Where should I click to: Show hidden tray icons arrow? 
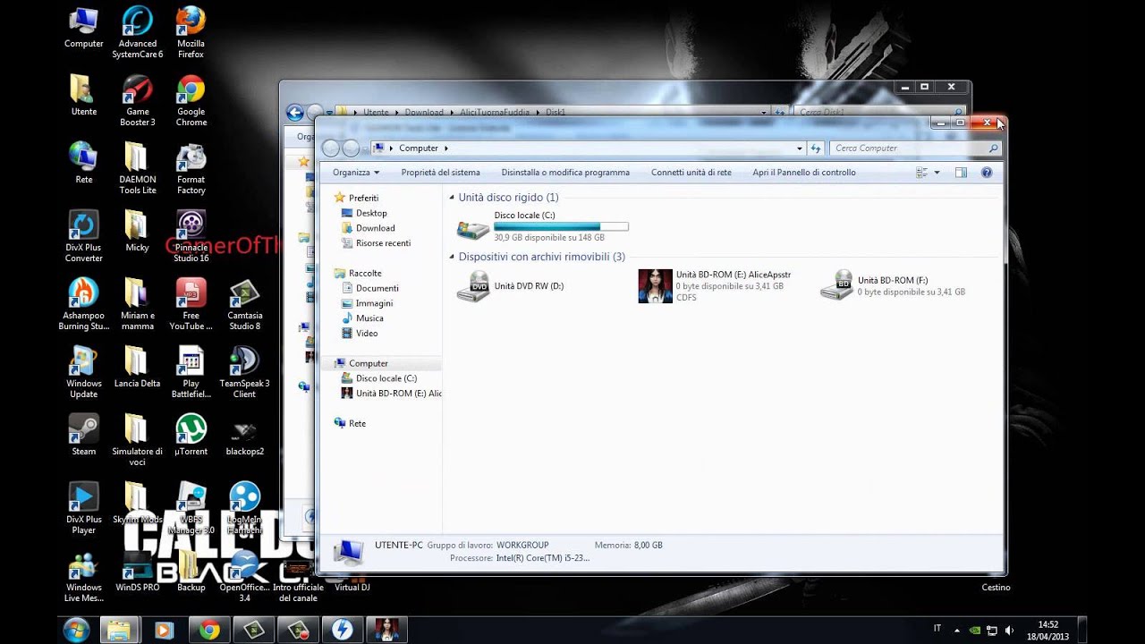click(957, 630)
